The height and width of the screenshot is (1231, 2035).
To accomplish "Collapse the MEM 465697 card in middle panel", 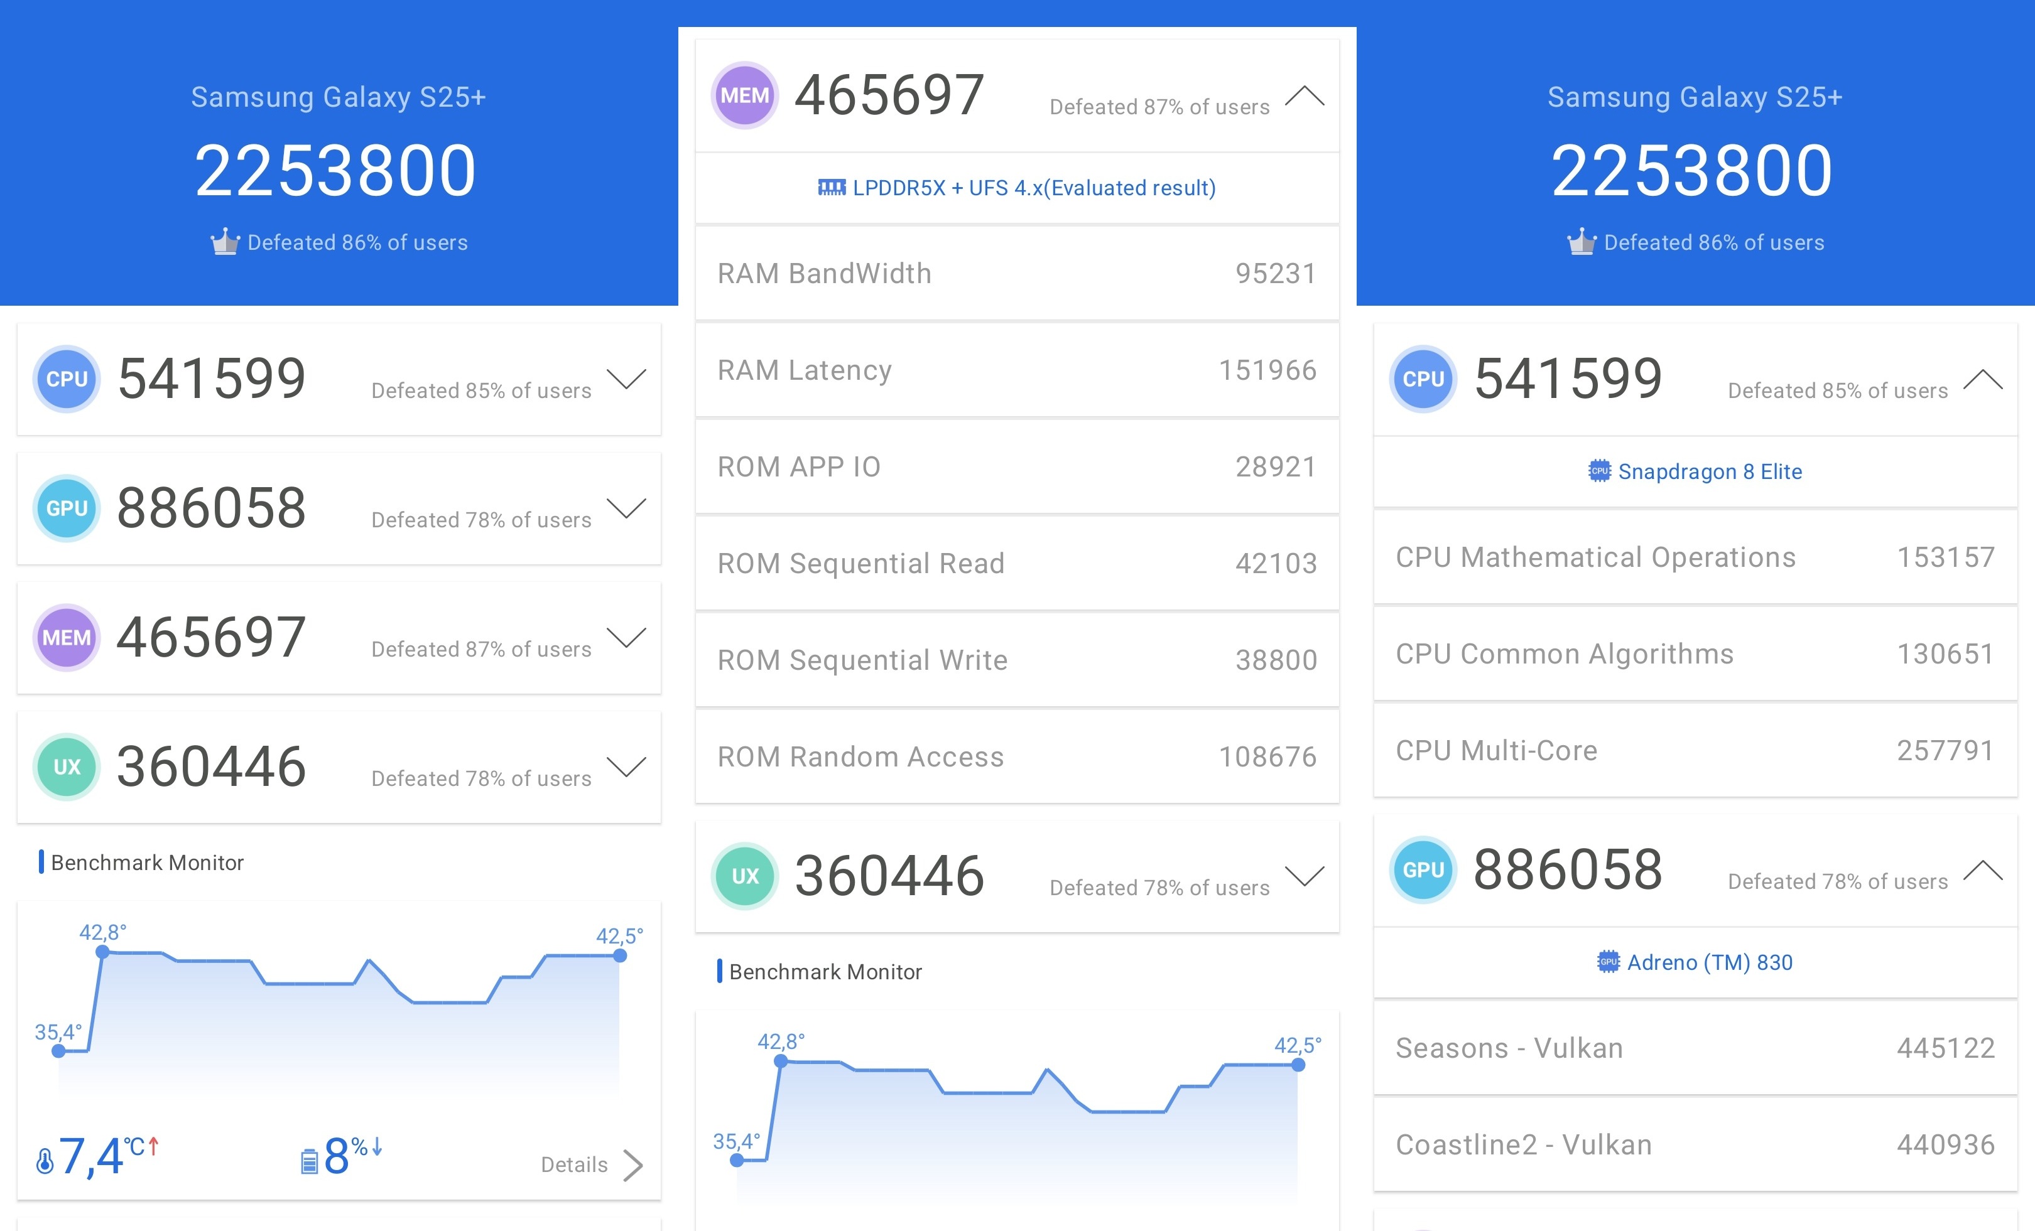I will click(x=1305, y=96).
